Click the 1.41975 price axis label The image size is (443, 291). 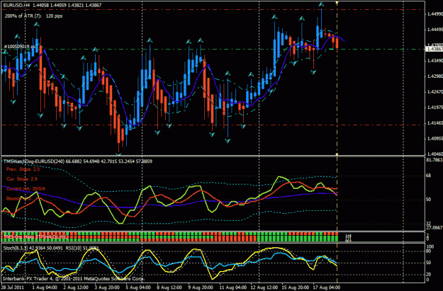[434, 108]
